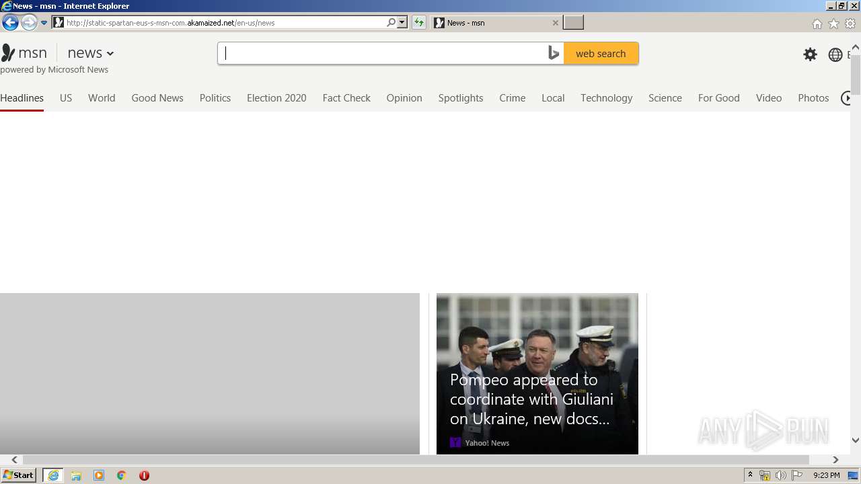The height and width of the screenshot is (484, 861).
Task: Go to Crime news section
Action: click(x=513, y=98)
